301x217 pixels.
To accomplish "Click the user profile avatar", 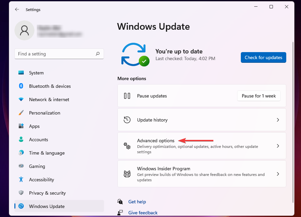I will (24, 30).
